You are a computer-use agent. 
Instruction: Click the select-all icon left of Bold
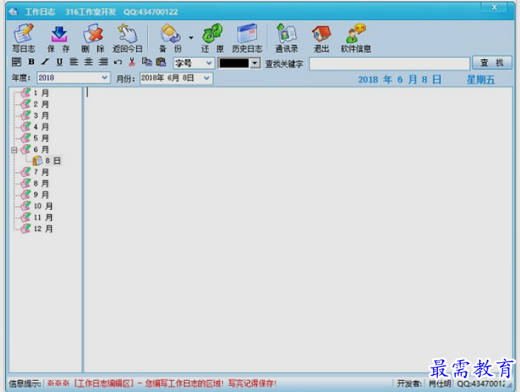click(16, 61)
